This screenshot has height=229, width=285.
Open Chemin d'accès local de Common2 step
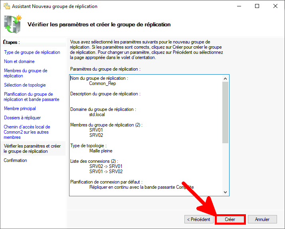(27, 132)
